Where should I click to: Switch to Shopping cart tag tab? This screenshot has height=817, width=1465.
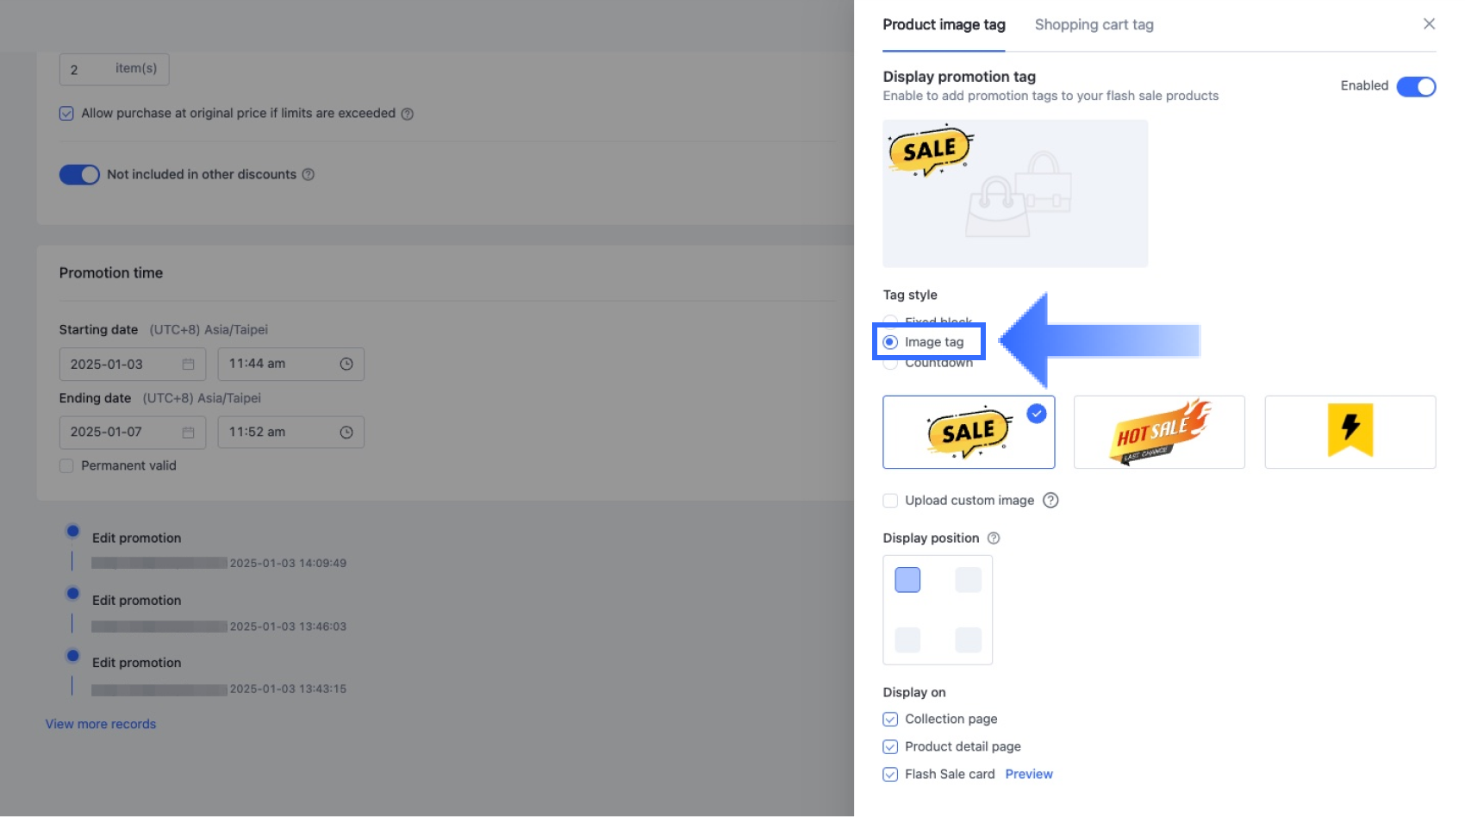click(x=1094, y=25)
